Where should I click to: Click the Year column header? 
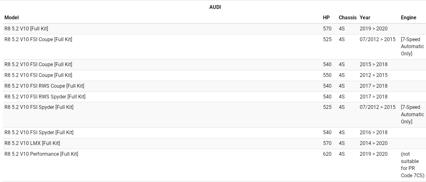(x=365, y=18)
